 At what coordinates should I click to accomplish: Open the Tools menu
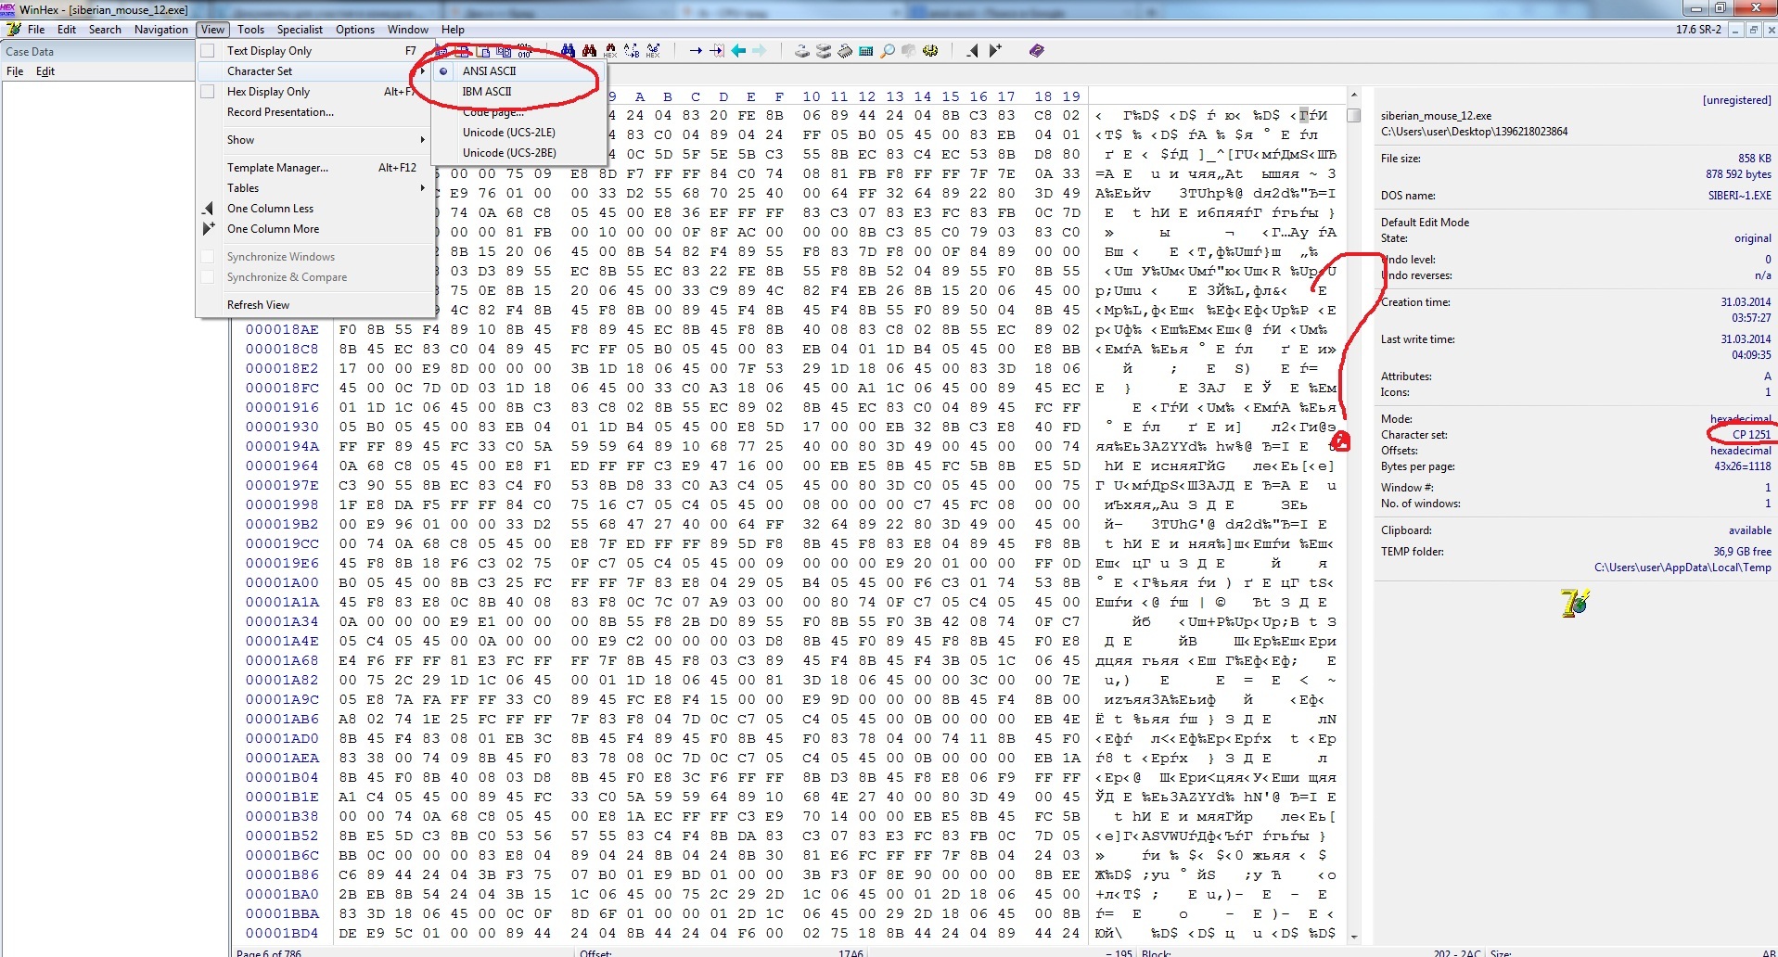[x=250, y=30]
